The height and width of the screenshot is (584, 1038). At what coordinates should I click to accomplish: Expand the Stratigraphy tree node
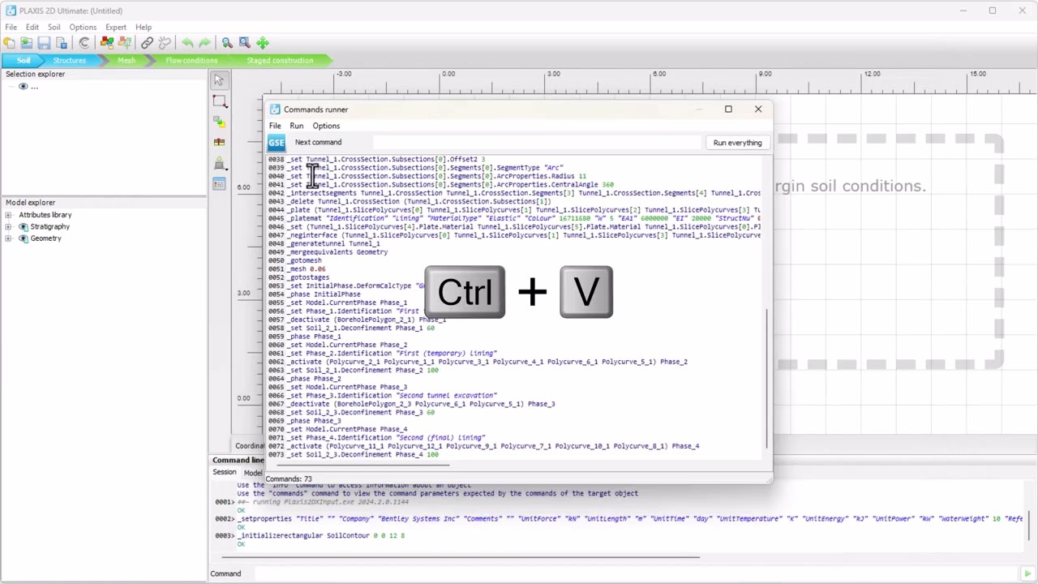(x=8, y=227)
